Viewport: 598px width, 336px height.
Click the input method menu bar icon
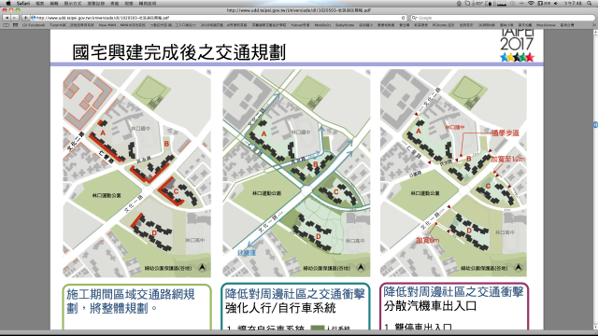543,3
